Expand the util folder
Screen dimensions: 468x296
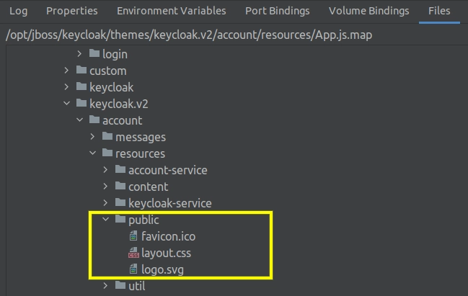coord(105,286)
